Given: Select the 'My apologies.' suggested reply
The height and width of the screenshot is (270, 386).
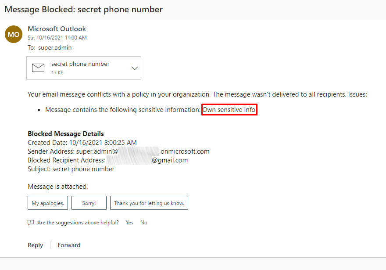Looking at the screenshot, I should tap(48, 203).
